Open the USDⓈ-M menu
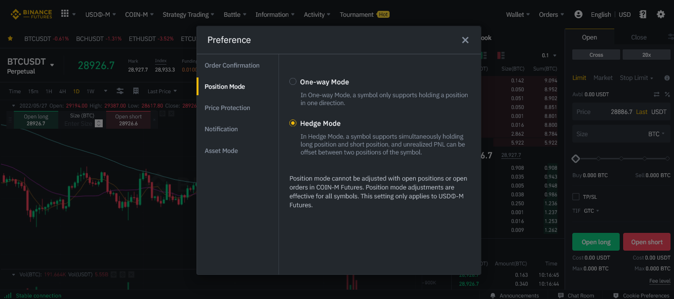The height and width of the screenshot is (299, 674). 100,14
